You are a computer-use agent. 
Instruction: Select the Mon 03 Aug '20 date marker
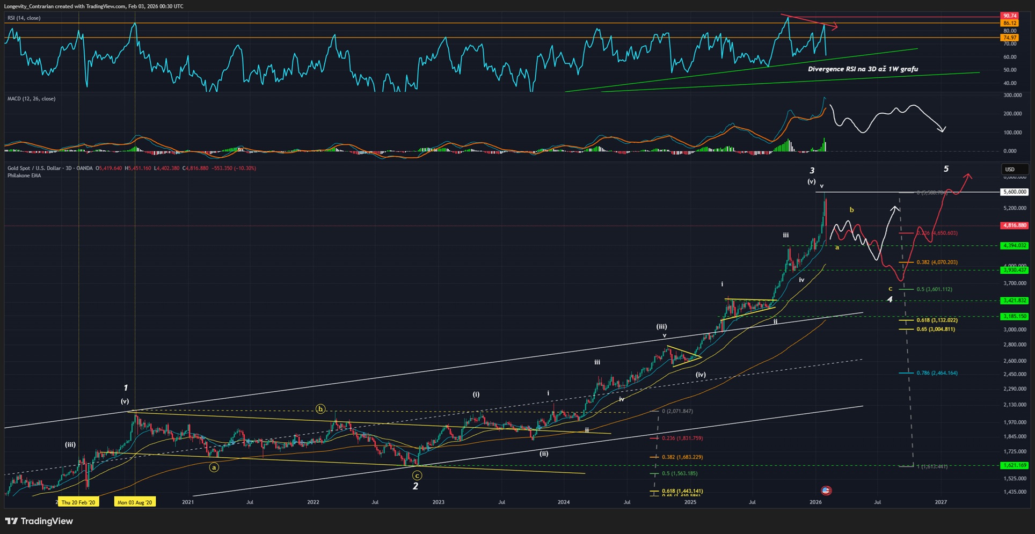(135, 502)
